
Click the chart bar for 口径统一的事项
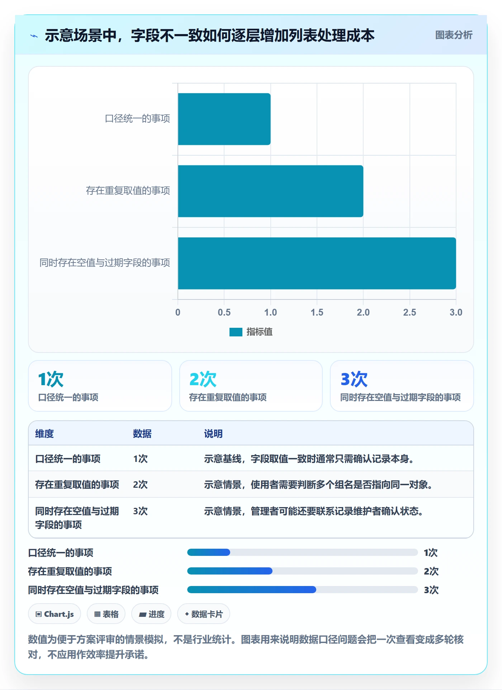click(x=224, y=119)
